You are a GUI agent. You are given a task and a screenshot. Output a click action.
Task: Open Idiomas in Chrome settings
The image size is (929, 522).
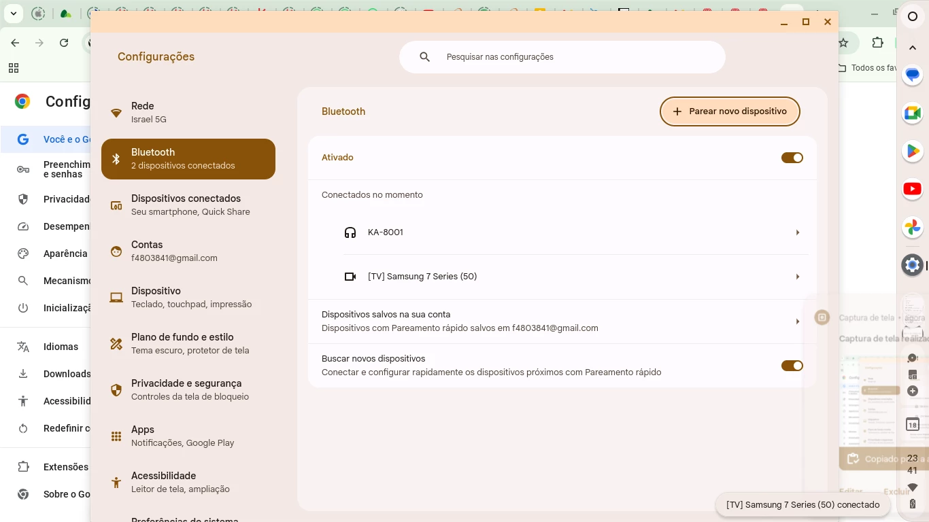point(46,347)
